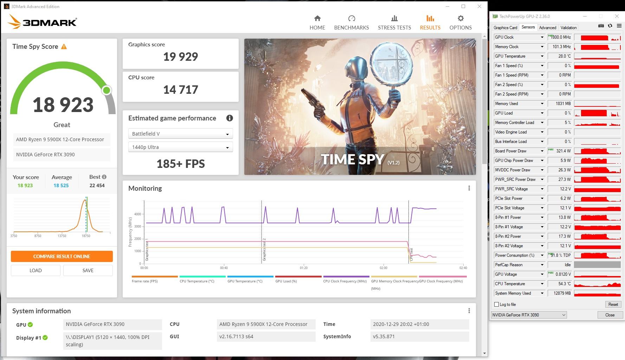This screenshot has width=625, height=360.
Task: Click the Average score 18 525
Action: (x=61, y=185)
